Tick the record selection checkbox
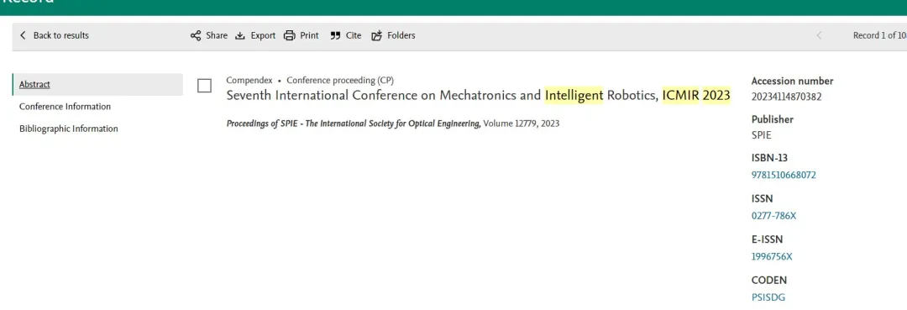Screen dimensions: 907x310 (x=204, y=86)
